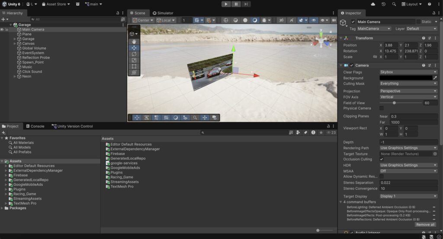Open the background color picker eyedropper
This screenshot has height=239, width=443.
pyautogui.click(x=435, y=78)
